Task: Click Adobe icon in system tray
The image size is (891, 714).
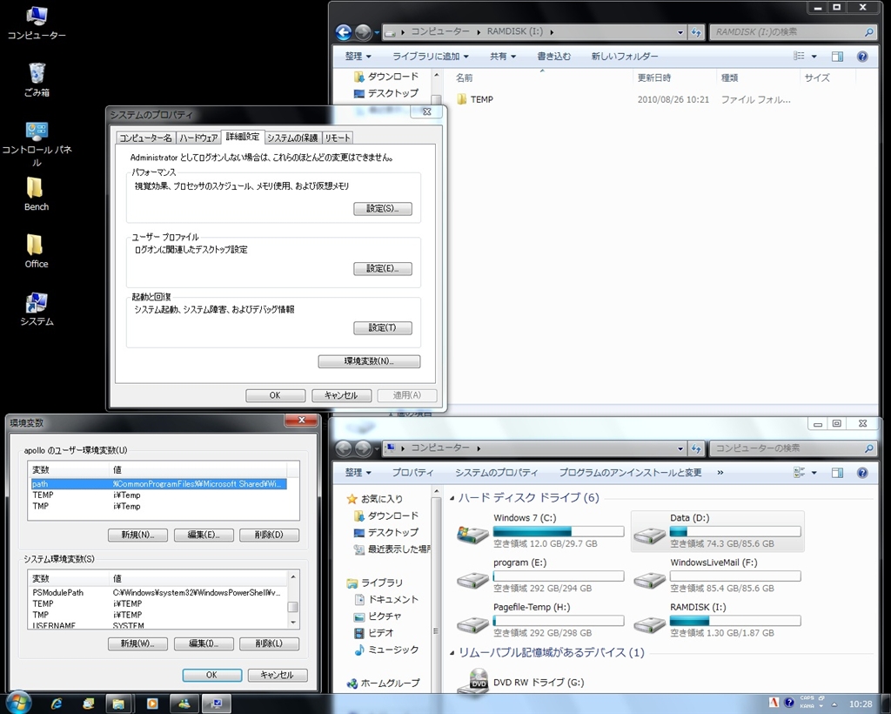Action: pyautogui.click(x=774, y=703)
